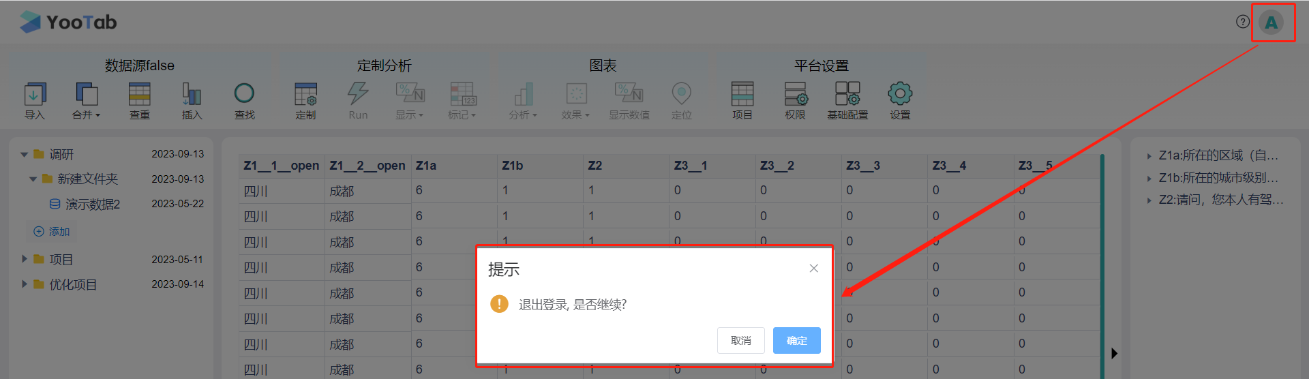The image size is (1309, 379).
Task: Select the 新建文件夹 tree item
Action: click(88, 179)
